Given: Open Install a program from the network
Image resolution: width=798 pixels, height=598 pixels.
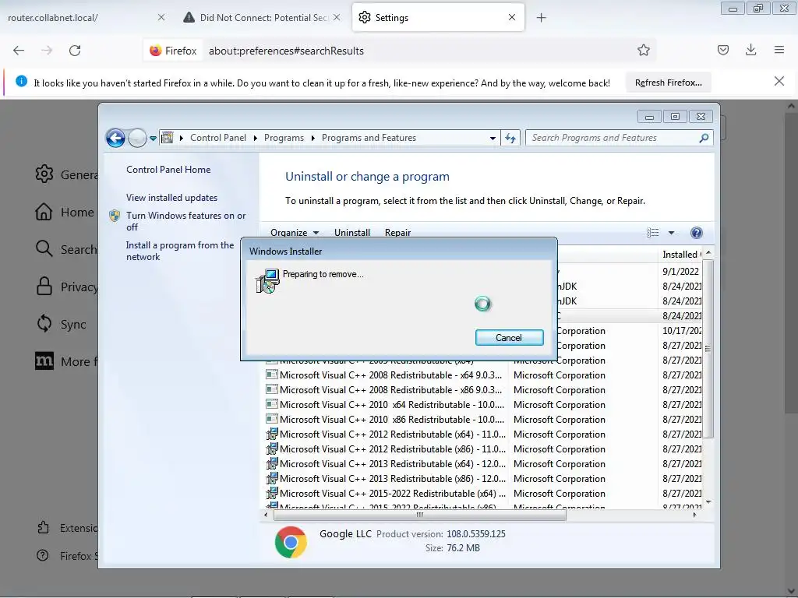Looking at the screenshot, I should click(180, 251).
